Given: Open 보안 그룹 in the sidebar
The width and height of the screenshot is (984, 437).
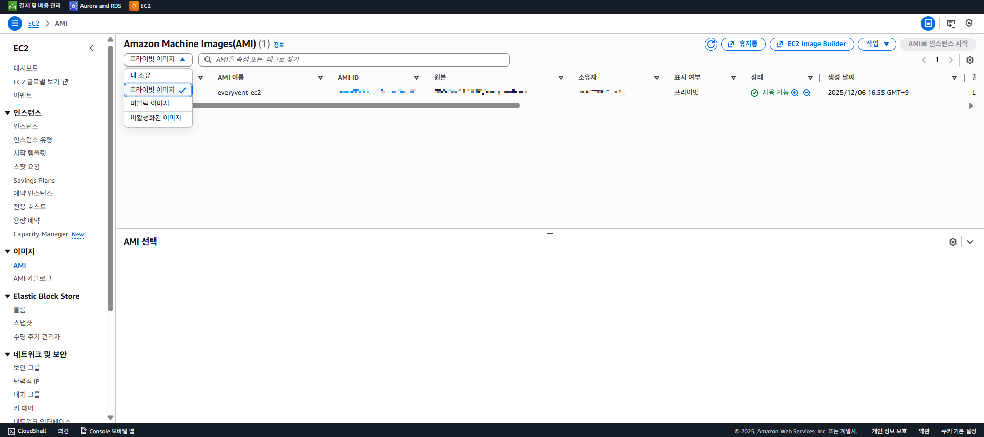Looking at the screenshot, I should 26,368.
